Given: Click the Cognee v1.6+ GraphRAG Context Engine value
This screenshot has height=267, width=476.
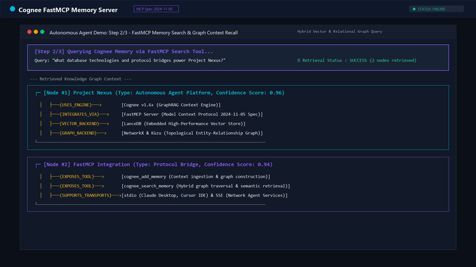Looking at the screenshot, I should click(x=171, y=105).
